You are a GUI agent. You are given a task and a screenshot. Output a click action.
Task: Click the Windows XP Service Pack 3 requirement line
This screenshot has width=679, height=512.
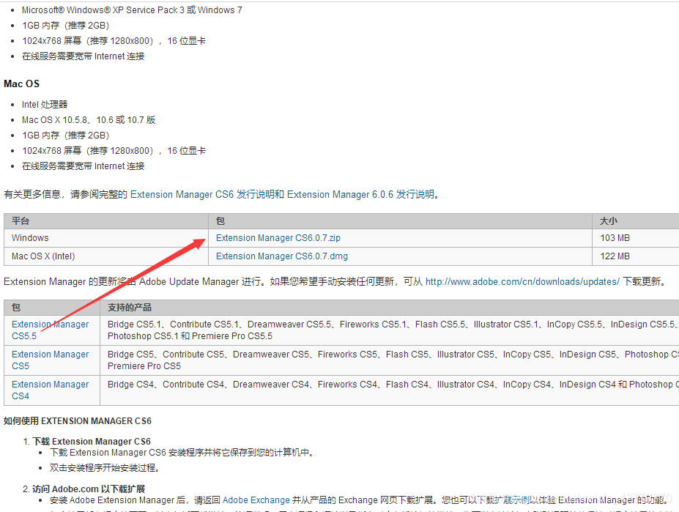click(x=132, y=10)
